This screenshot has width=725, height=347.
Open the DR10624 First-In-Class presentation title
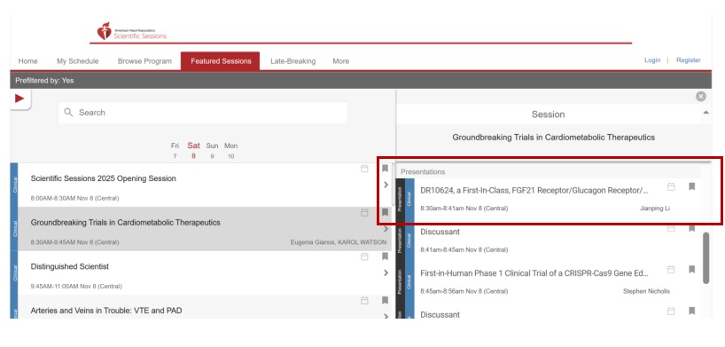click(x=534, y=191)
